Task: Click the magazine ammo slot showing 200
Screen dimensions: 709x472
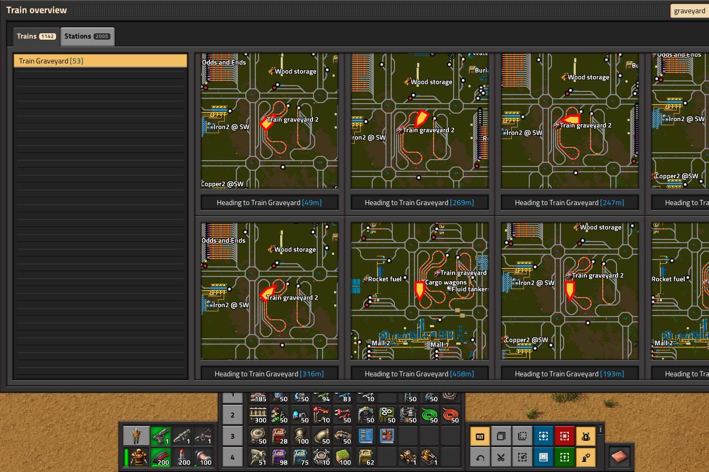Action: 160,457
